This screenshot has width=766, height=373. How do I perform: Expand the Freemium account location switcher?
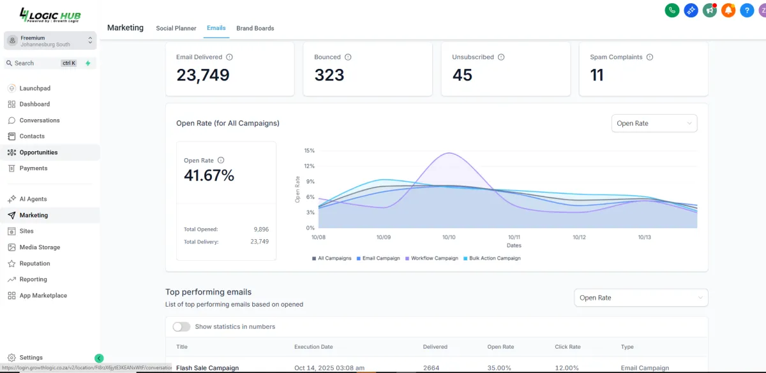click(50, 41)
